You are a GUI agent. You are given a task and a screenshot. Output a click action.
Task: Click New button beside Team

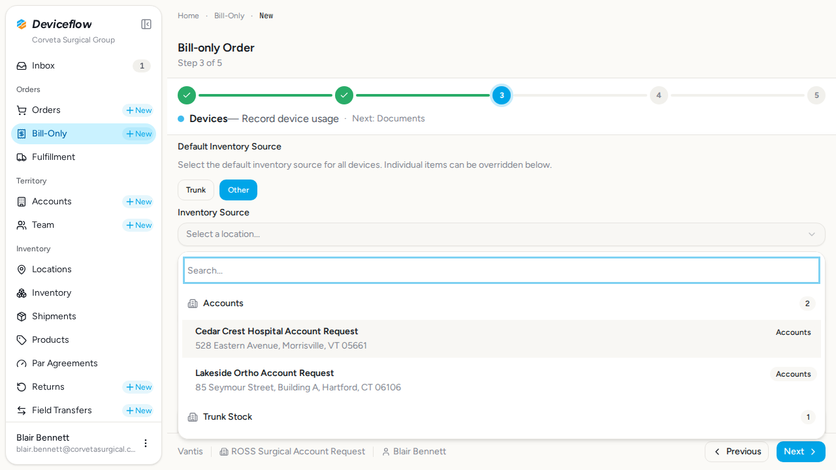138,225
